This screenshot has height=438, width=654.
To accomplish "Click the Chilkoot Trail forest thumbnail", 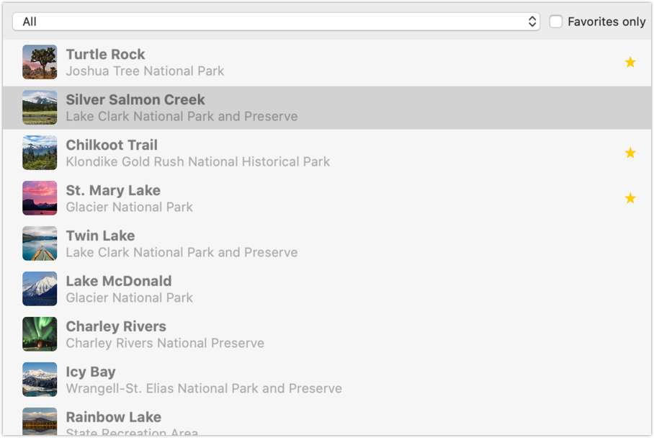I will (40, 153).
